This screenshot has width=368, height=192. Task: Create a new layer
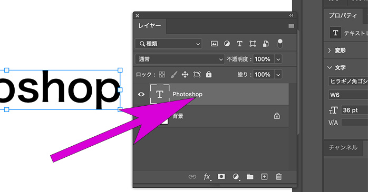pyautogui.click(x=264, y=177)
